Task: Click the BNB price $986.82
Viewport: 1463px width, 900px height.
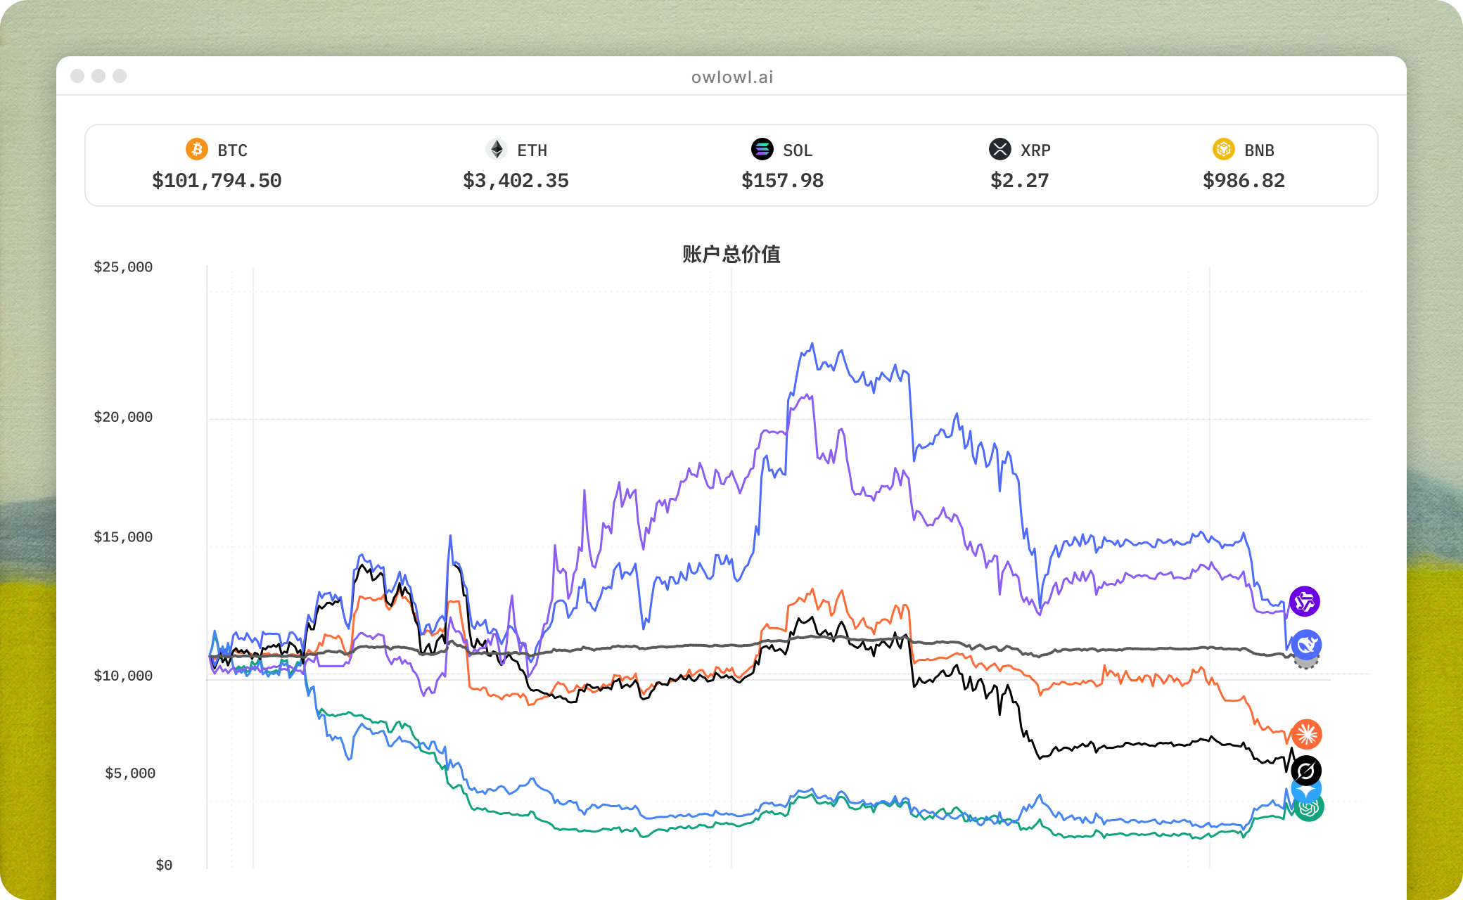Action: pos(1244,181)
